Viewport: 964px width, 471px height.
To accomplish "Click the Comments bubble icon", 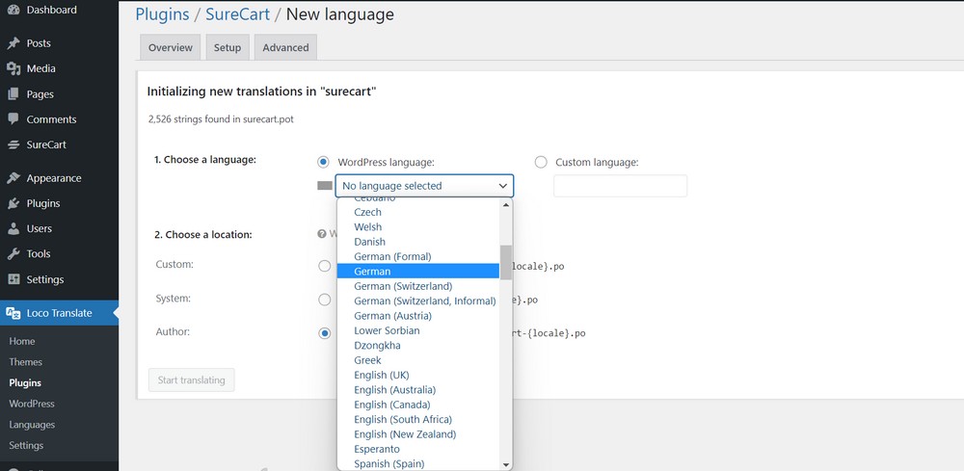I will click(x=13, y=119).
